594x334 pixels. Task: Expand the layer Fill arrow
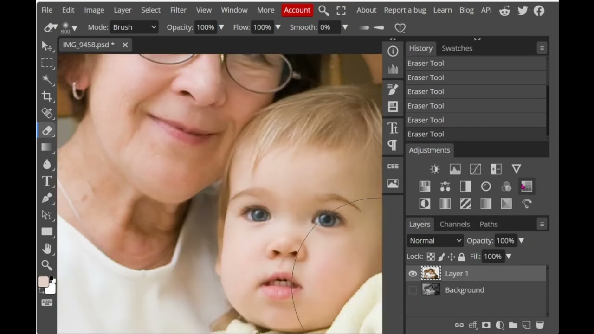tap(509, 257)
